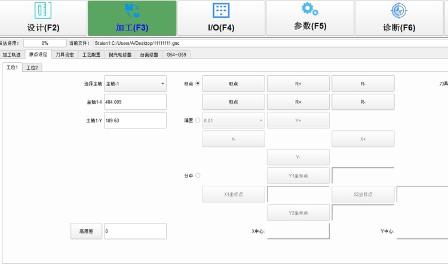Screen dimensions: 448x264
Task: Switch to the 刀具设定 tab
Action: pyautogui.click(x=65, y=54)
